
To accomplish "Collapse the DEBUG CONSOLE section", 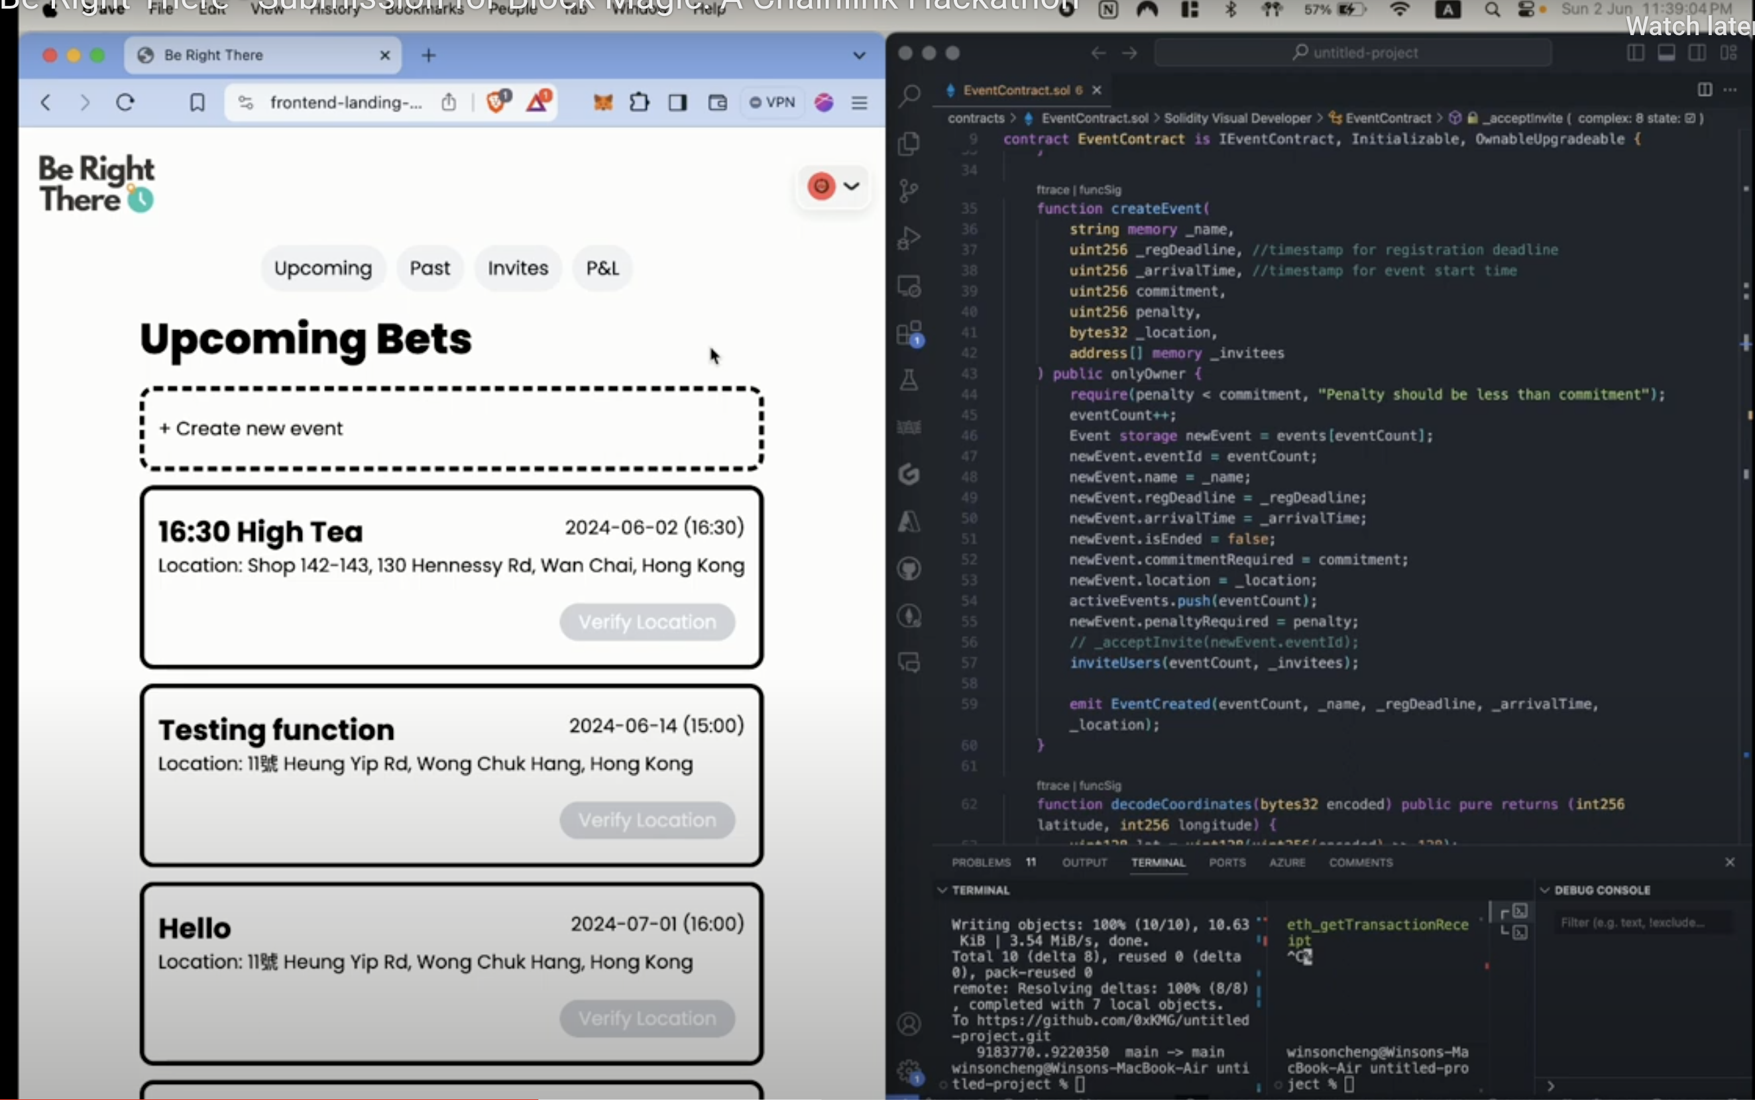I will [x=1545, y=891].
